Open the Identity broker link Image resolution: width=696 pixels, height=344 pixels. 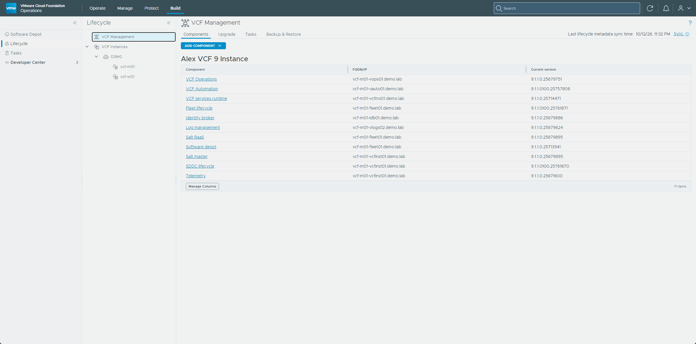point(200,118)
